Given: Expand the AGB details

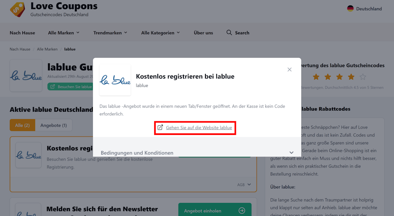Looking at the screenshot, I should pos(244,185).
